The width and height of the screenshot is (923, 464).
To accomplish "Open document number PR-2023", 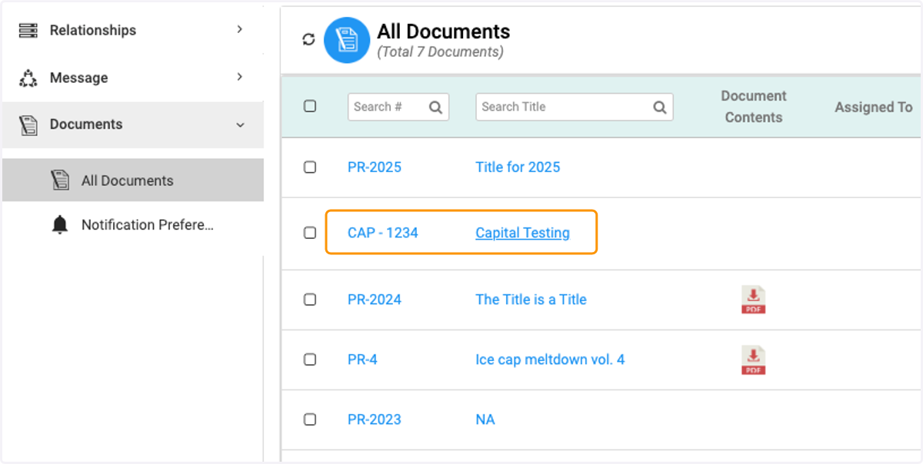I will click(375, 419).
